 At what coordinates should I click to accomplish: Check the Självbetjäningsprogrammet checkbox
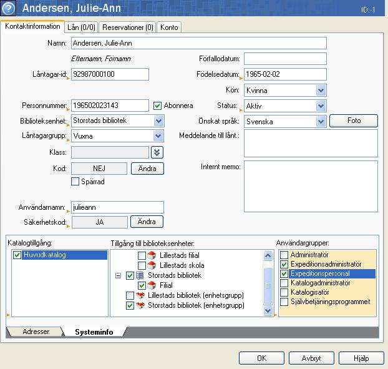pyautogui.click(x=284, y=302)
